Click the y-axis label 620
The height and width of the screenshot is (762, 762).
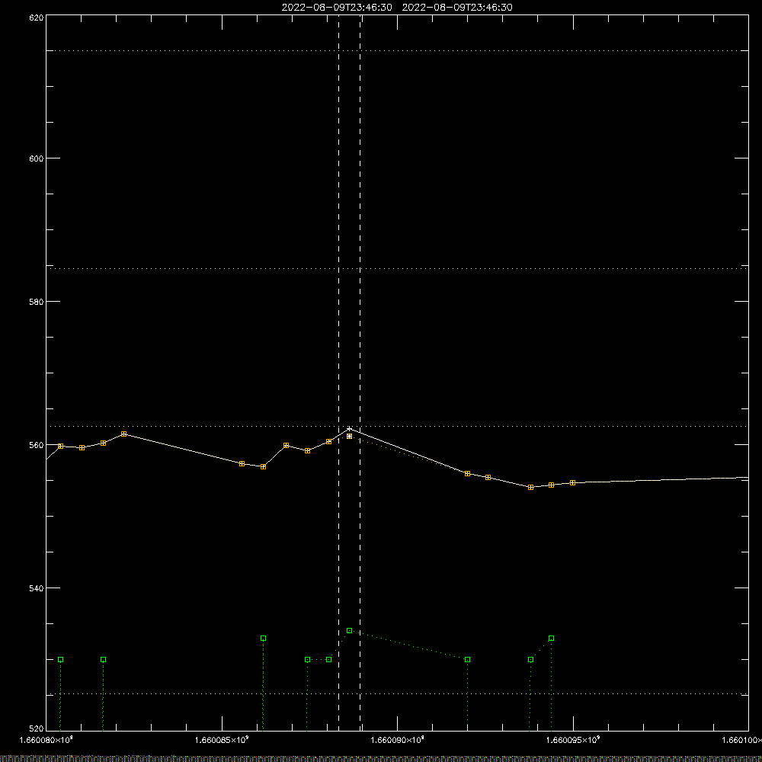[x=37, y=18]
